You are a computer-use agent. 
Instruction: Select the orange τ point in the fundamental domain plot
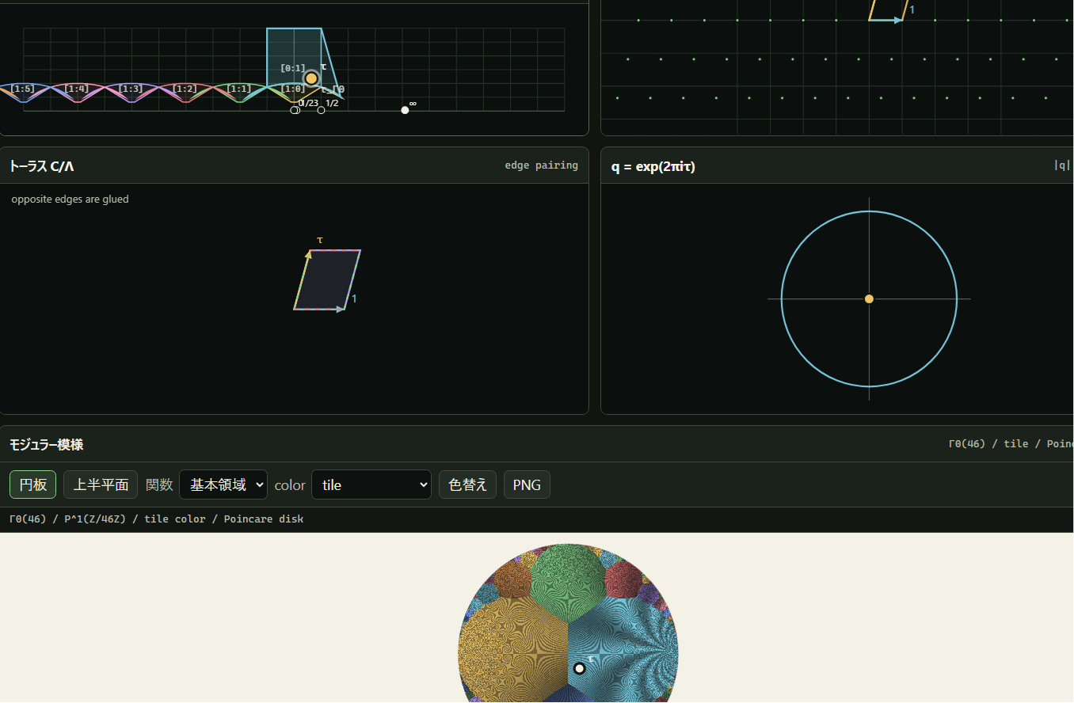311,78
